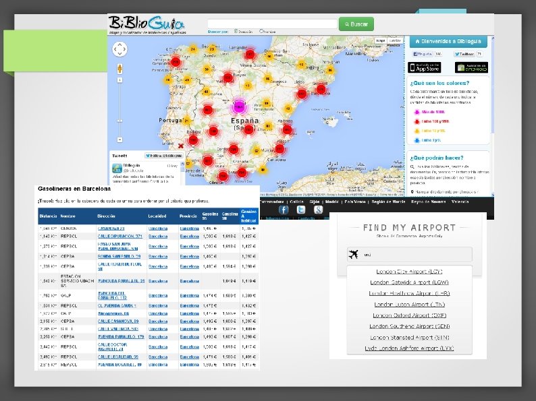Viewport: 536px width, 401px height.
Task: Click the red X marker near Portugal
Action: (181, 146)
